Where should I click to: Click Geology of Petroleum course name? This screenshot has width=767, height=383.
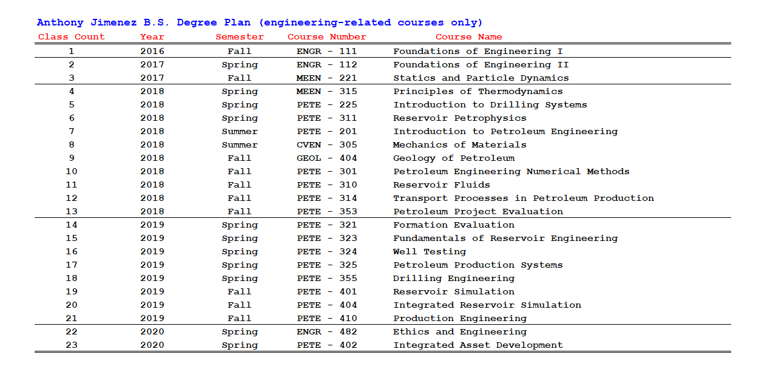[454, 158]
